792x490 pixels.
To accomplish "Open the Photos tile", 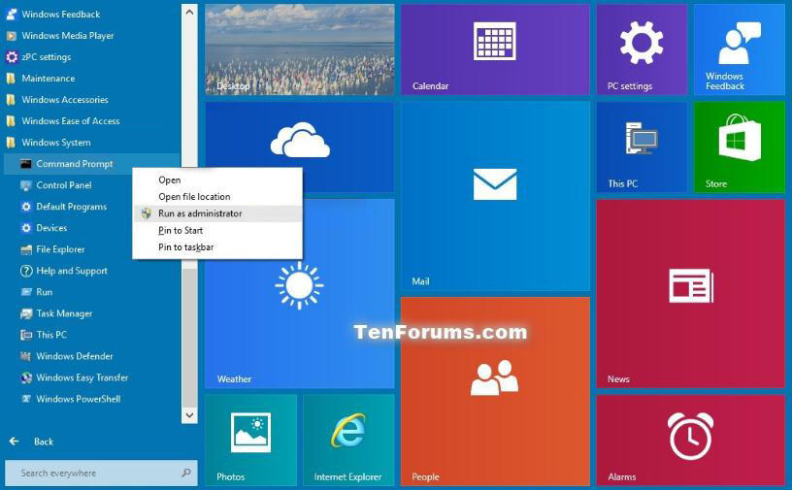I will tap(250, 441).
